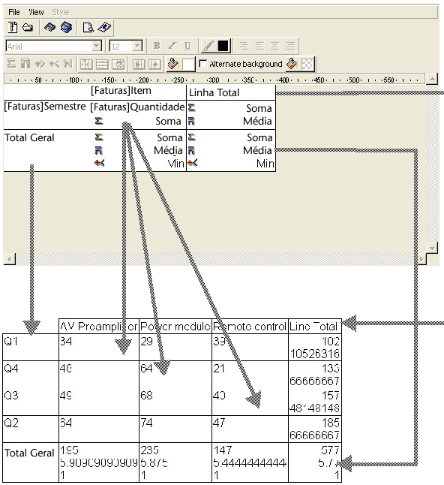Enable the Alternate background checkbox
The height and width of the screenshot is (485, 444).
pyautogui.click(x=203, y=64)
